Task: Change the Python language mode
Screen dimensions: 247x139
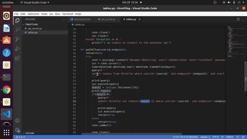Action: [230, 137]
